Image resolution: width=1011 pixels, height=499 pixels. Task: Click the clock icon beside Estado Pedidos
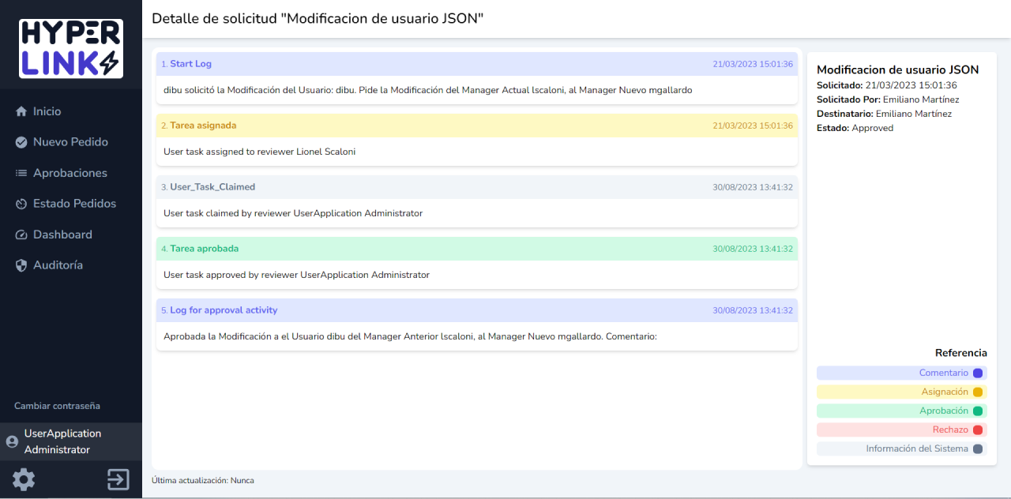(21, 204)
